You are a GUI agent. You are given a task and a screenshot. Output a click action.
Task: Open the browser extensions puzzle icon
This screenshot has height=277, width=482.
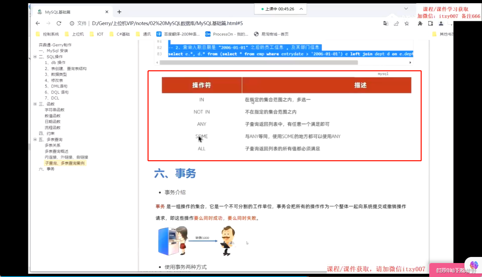click(x=420, y=23)
